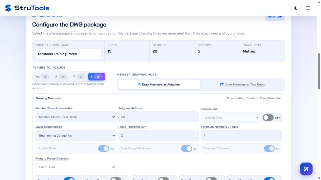Open the Layer Organisation dropdown
The image size is (321, 180).
pyautogui.click(x=76, y=136)
